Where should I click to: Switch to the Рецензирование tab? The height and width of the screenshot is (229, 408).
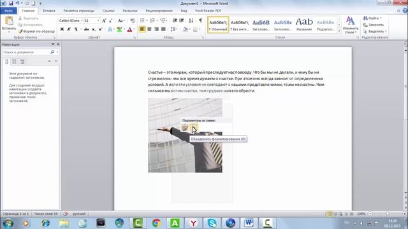point(159,11)
